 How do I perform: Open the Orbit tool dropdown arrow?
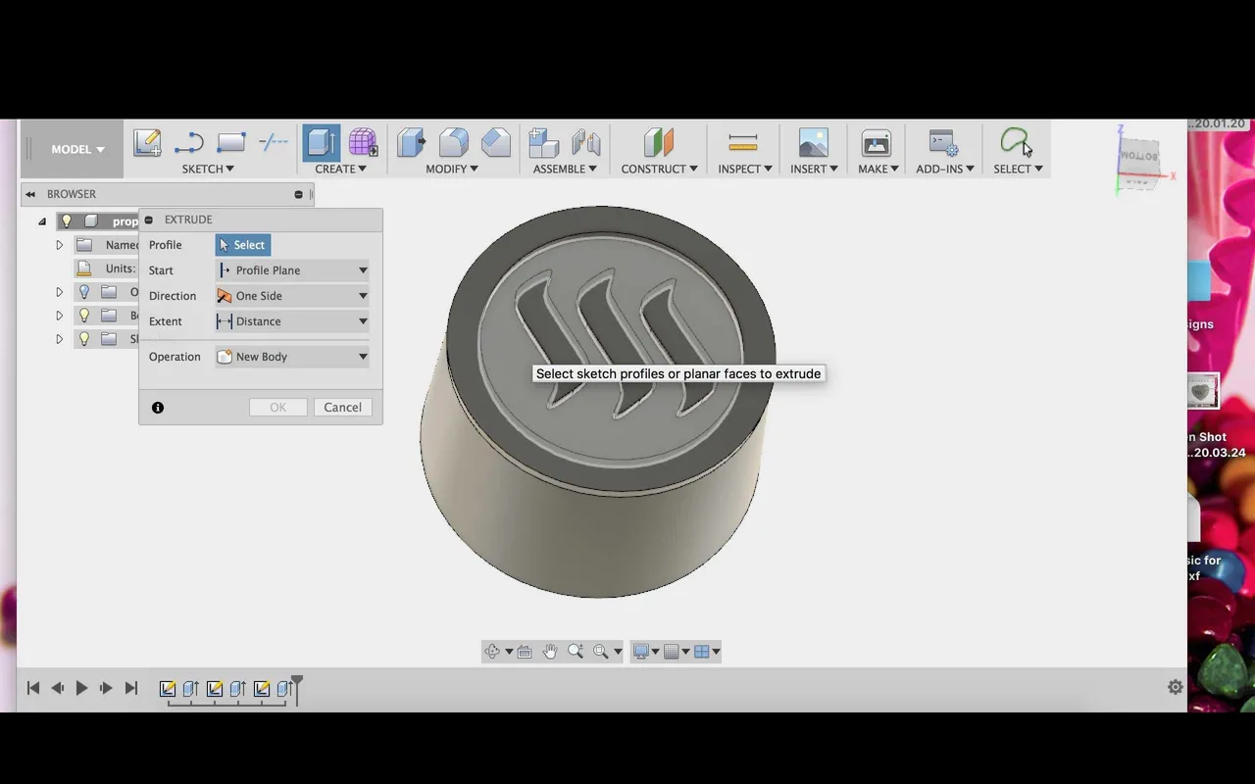[x=509, y=653]
